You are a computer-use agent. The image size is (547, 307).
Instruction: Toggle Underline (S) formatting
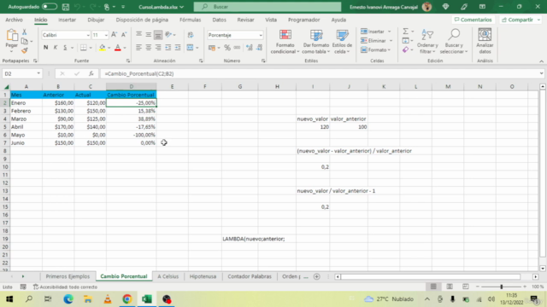pyautogui.click(x=65, y=48)
